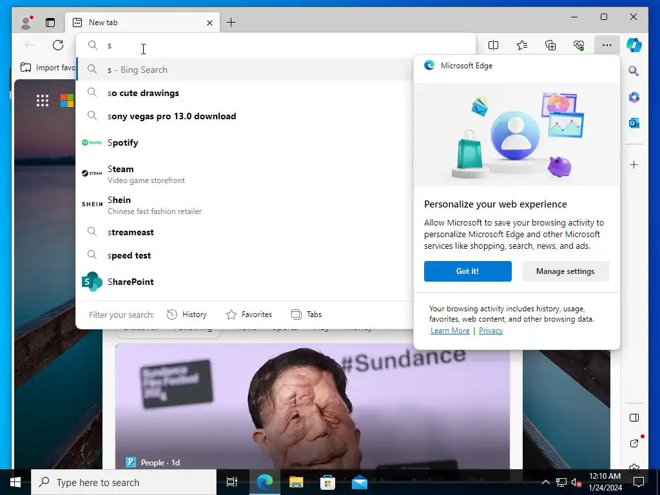Click the Got it! button

[468, 271]
